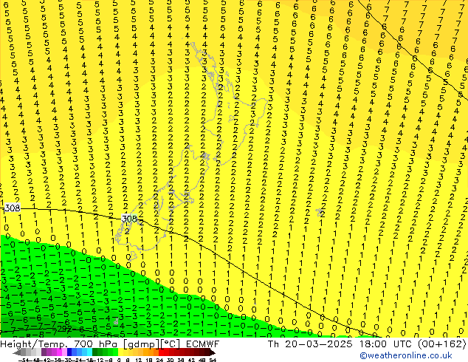This screenshot has width=468, height=362.
Task: Click the '[°C]' unit label in the title
Action: [x=171, y=344]
